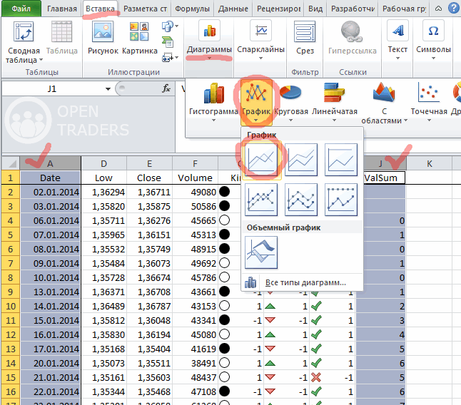Minimize the ribbon with caret icon
This screenshot has width=461, height=405.
[x=438, y=9]
